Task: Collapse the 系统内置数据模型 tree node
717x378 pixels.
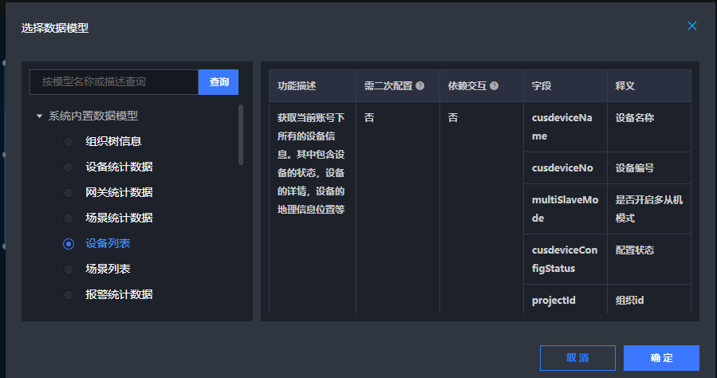Action: (39, 116)
